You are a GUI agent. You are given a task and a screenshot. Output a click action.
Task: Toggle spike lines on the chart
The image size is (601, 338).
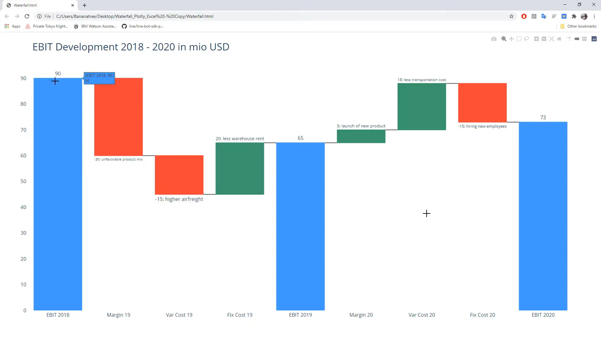coord(568,39)
